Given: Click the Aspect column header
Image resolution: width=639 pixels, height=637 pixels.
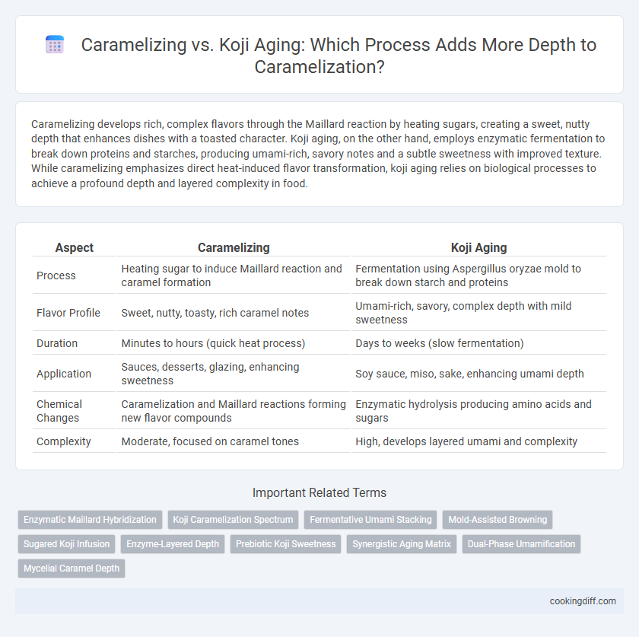Looking at the screenshot, I should coord(75,247).
